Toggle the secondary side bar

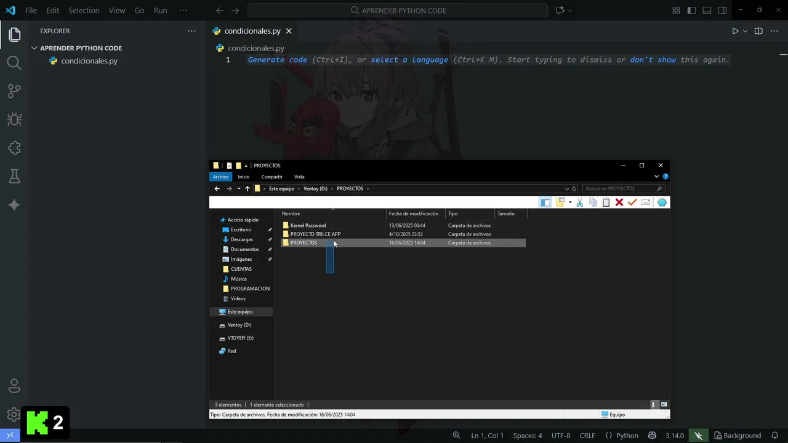pyautogui.click(x=722, y=10)
